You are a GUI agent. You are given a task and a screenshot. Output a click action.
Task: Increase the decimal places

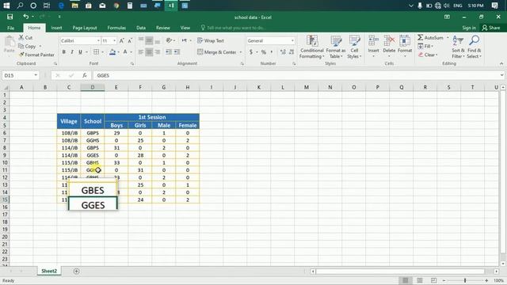[x=283, y=52]
